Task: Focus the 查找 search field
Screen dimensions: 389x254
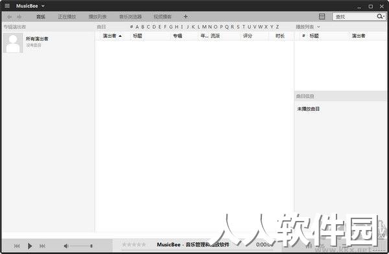Action: point(354,17)
